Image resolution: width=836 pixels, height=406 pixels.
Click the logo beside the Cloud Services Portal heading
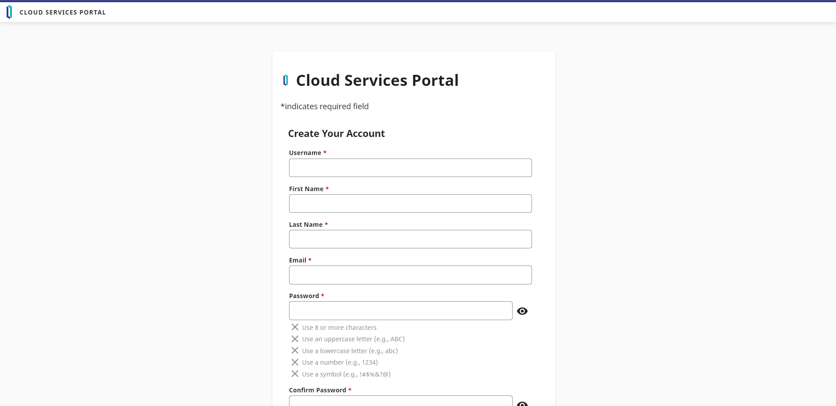286,80
